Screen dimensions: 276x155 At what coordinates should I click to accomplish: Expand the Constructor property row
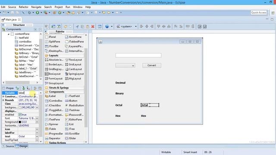point(3,96)
